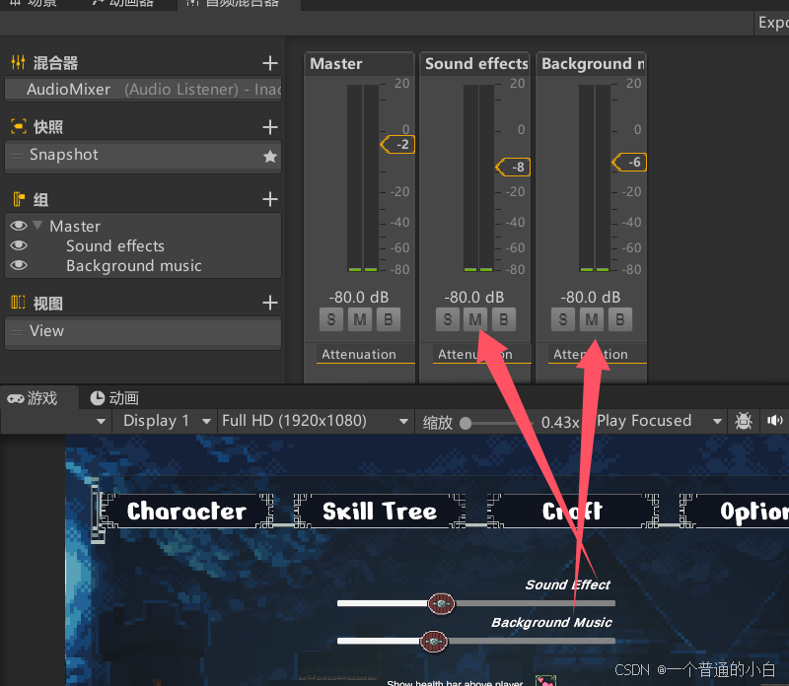Bypass effects on the Master channel
The height and width of the screenshot is (686, 789).
(389, 319)
